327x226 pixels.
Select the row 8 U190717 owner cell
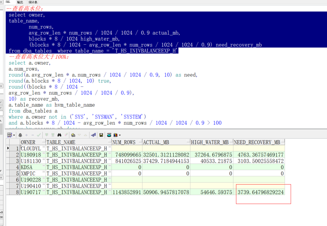point(31,192)
